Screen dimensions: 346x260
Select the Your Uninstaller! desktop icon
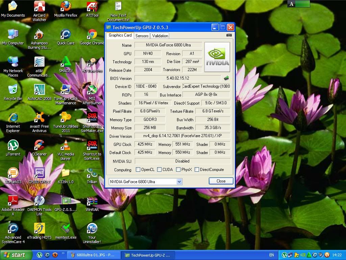pyautogui.click(x=92, y=234)
